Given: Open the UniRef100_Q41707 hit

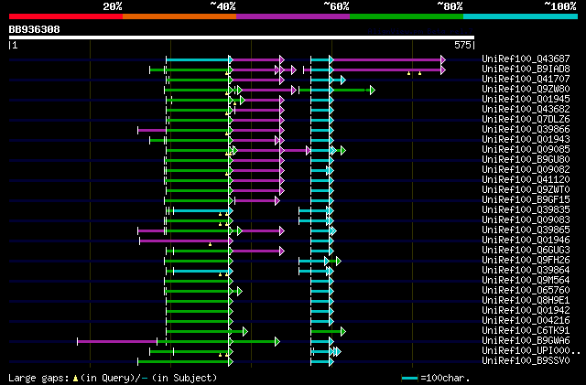Looking at the screenshot, I should coord(526,79).
